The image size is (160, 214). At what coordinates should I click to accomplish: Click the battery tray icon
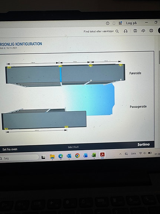(x=150, y=153)
